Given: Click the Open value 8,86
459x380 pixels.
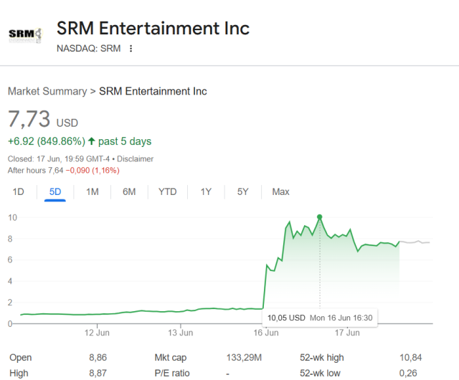Looking at the screenshot, I should (x=98, y=358).
